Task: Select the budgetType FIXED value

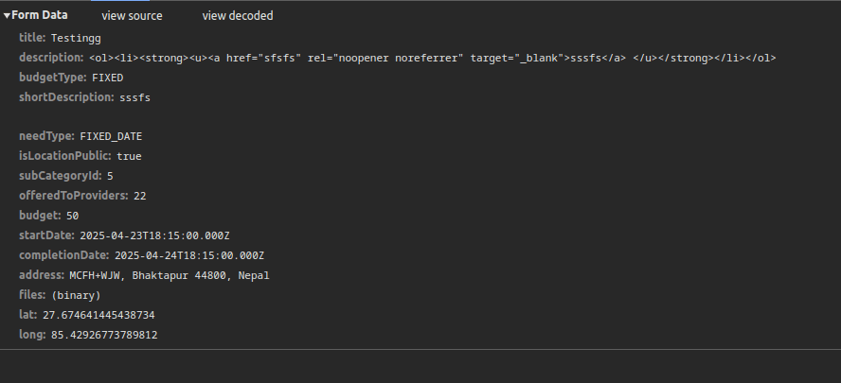Action: [x=107, y=78]
